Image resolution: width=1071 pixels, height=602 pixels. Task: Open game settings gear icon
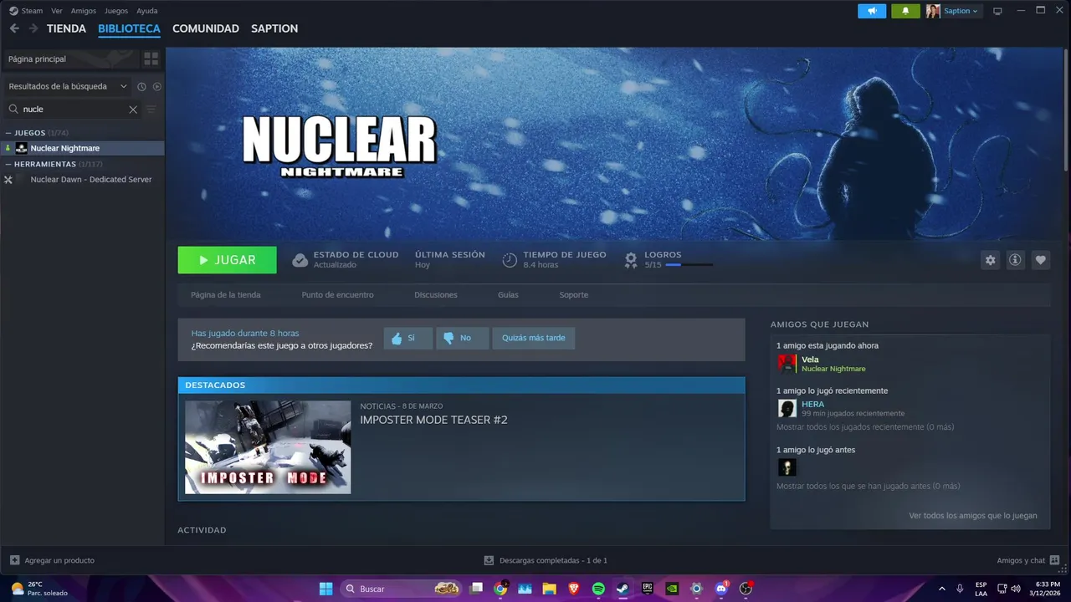click(x=991, y=260)
